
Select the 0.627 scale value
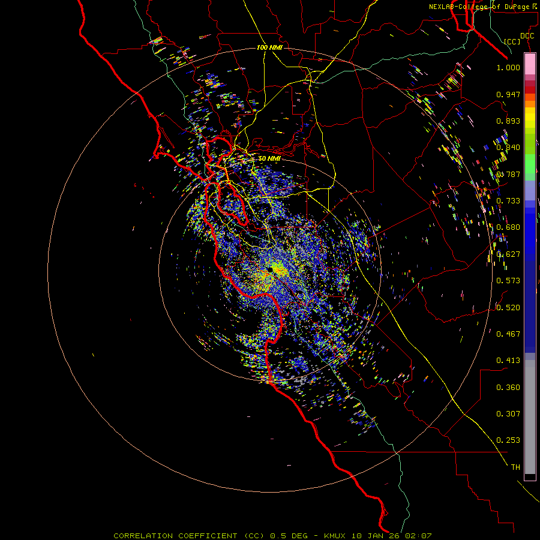[x=508, y=254]
